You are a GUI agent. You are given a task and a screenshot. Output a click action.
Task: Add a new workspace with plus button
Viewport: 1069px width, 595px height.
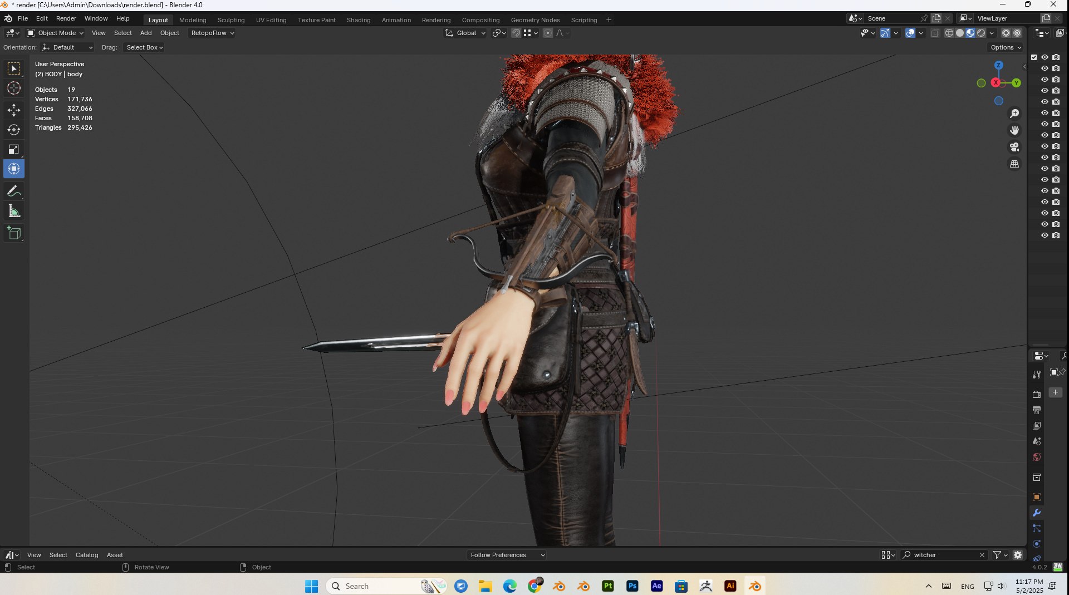coord(609,20)
